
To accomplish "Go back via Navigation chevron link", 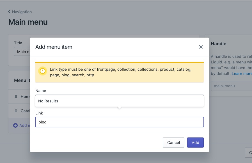I will (20, 12).
